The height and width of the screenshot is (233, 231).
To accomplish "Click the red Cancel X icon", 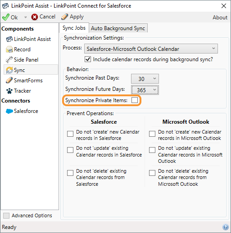I will coord(35,17).
